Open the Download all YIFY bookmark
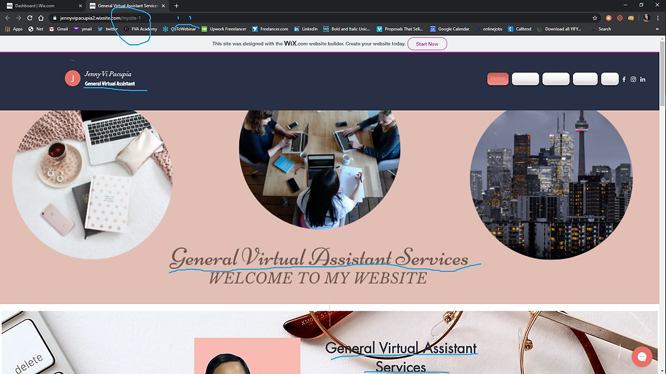The width and height of the screenshot is (666, 374). 559,29
